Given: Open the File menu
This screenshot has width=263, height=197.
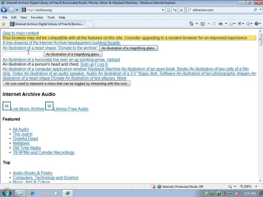Looking at the screenshot, I should (5, 17).
